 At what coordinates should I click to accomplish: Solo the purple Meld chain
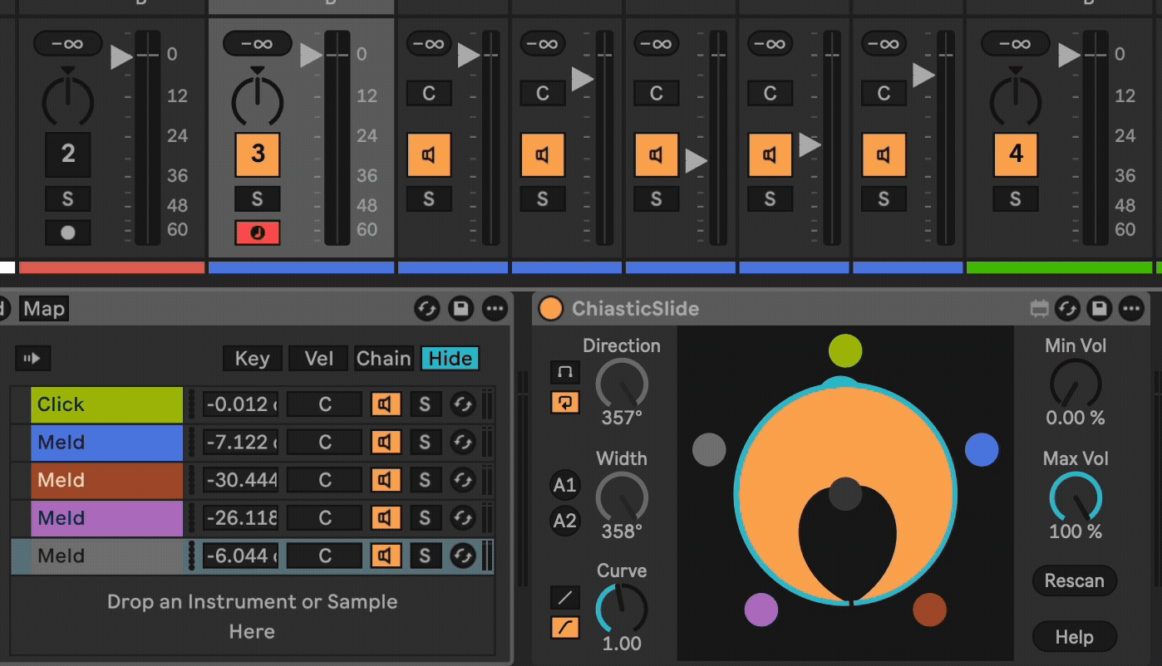point(425,518)
